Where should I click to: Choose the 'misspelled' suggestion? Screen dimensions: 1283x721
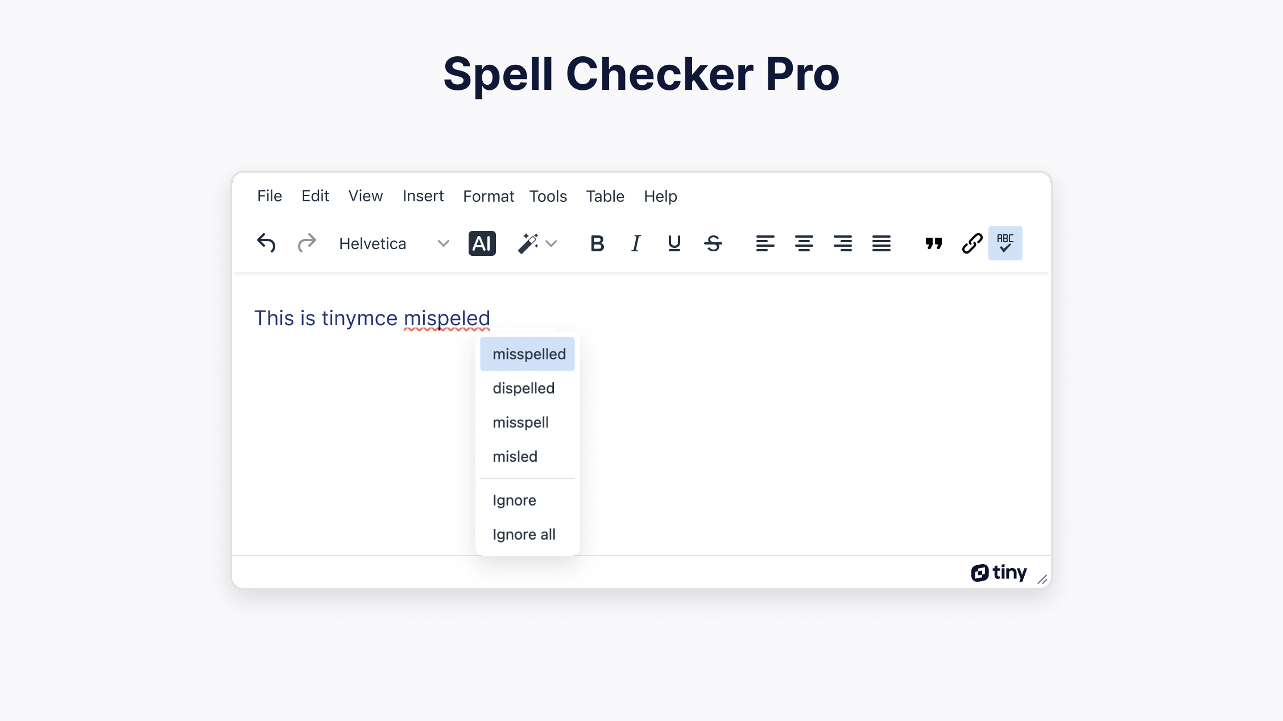528,354
